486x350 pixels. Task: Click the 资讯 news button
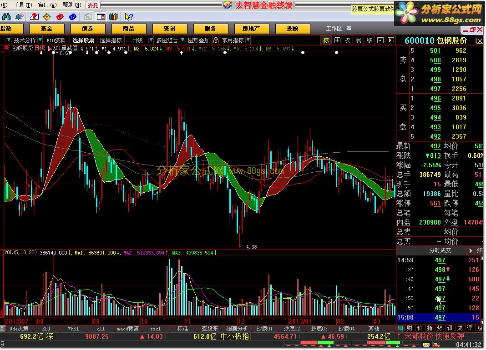point(170,29)
